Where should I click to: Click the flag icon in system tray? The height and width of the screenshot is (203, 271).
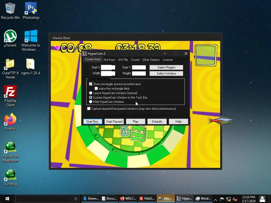point(222,199)
